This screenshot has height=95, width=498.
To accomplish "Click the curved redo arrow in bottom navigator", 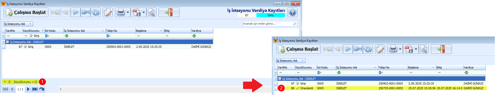I will pos(42,89).
